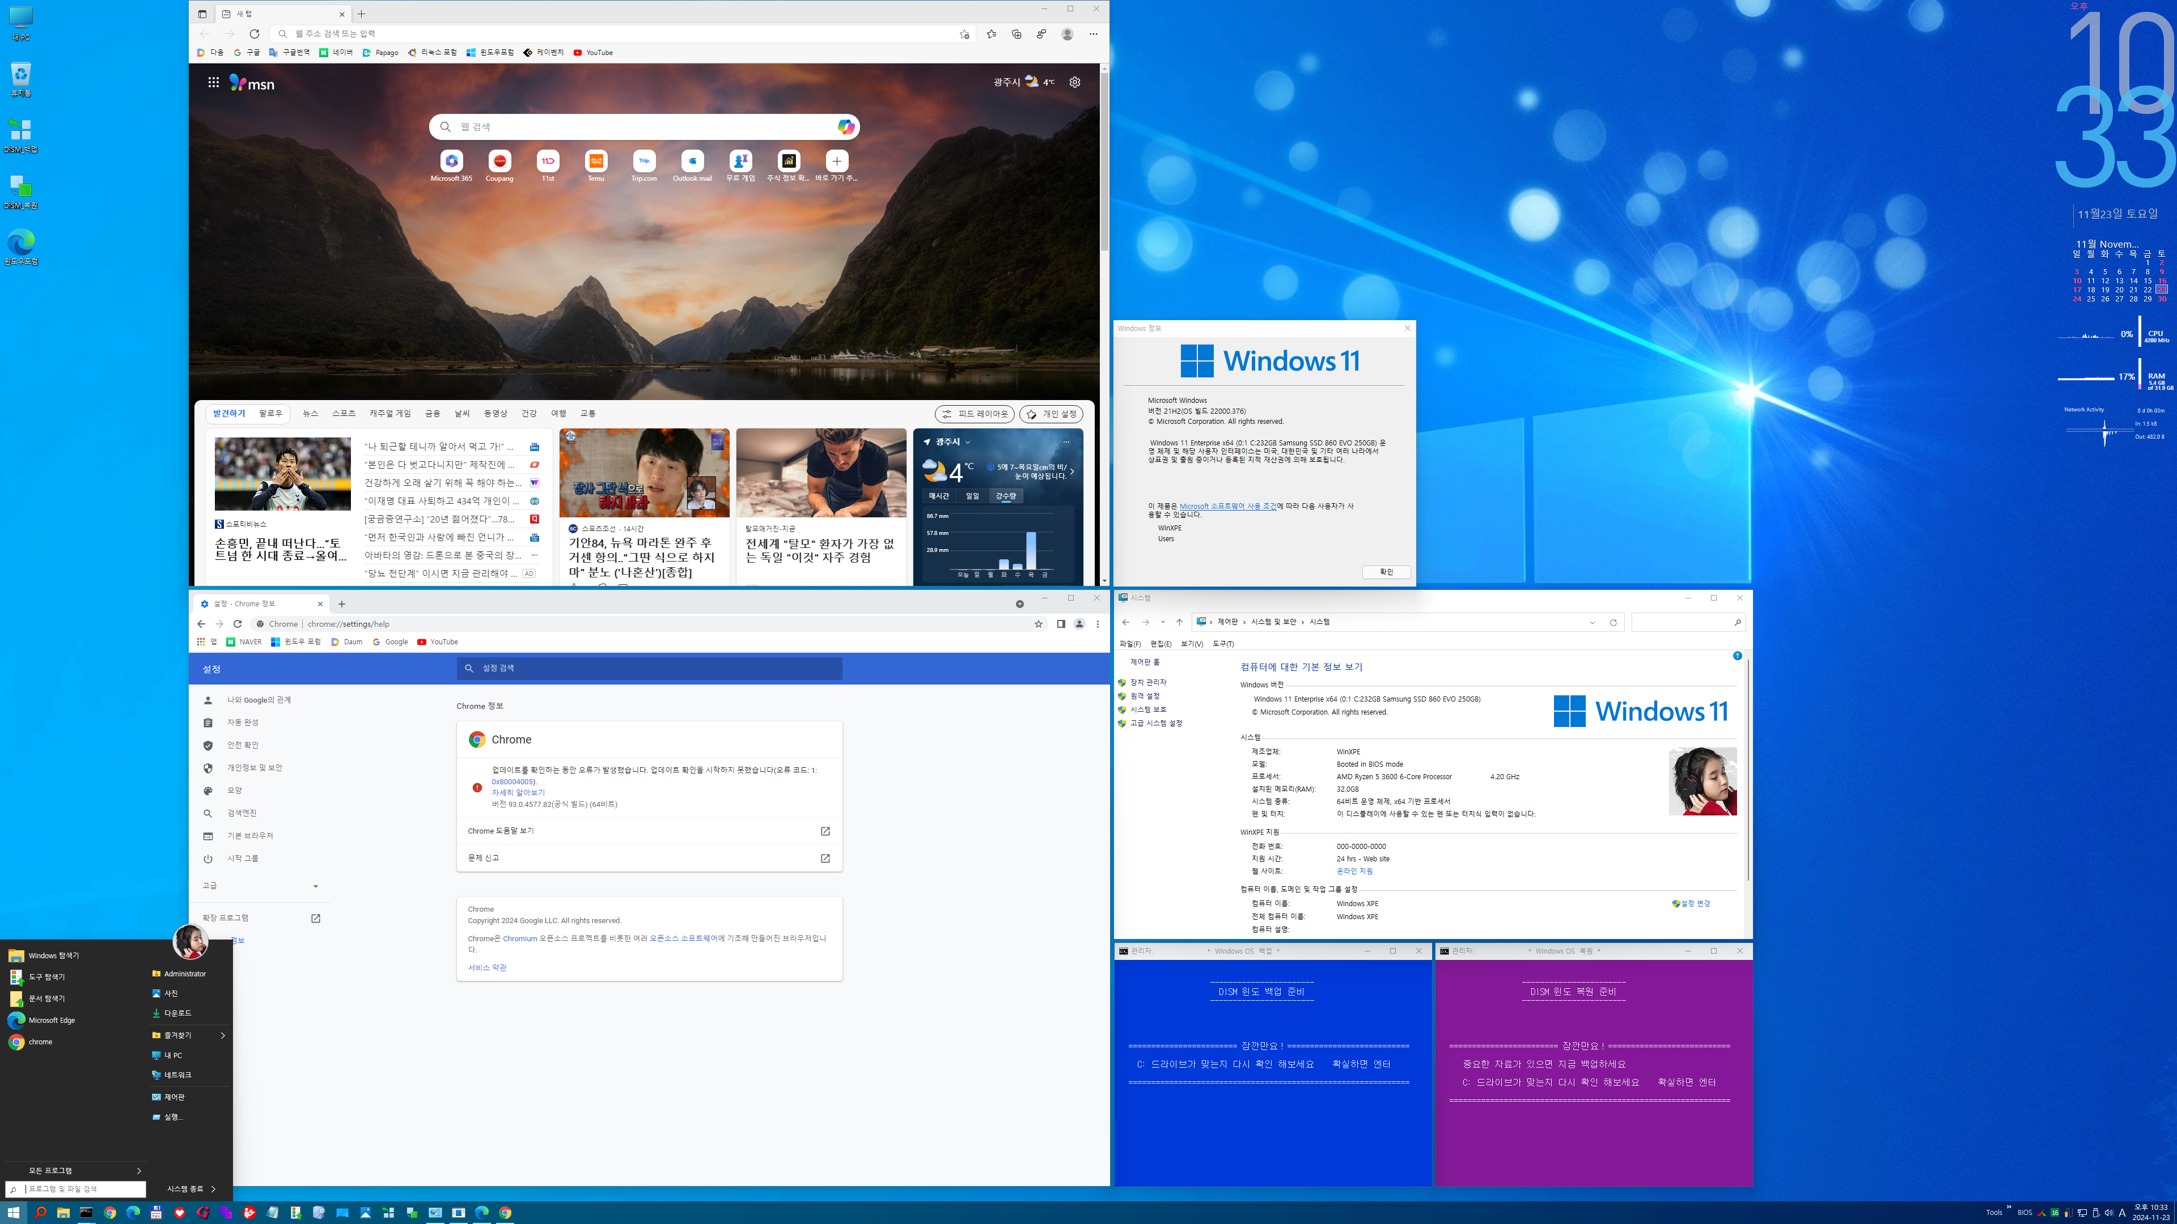The image size is (2177, 1224).
Task: Select 스포츠 tab in MSN feed
Action: coord(344,414)
